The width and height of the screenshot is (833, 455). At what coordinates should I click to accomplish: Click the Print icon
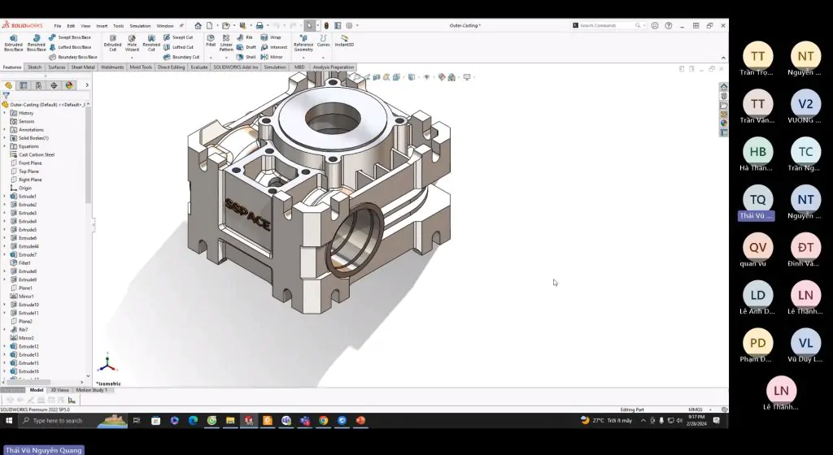(259, 25)
